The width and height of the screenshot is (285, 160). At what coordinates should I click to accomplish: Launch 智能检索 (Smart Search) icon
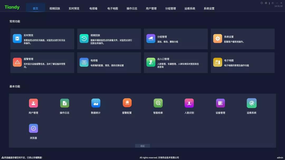(158, 103)
